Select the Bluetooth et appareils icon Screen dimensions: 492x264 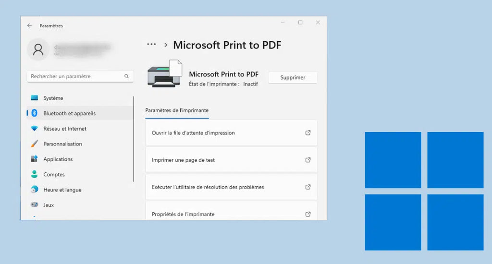pos(34,113)
